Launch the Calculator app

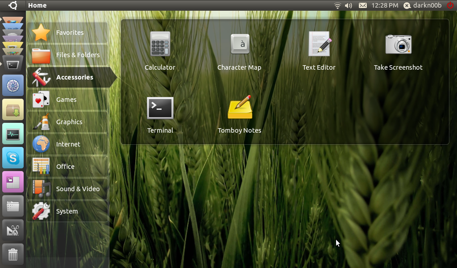coord(160,44)
